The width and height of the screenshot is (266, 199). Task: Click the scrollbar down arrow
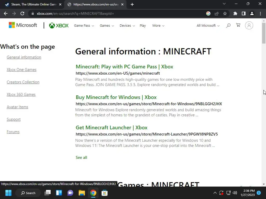coord(264,184)
